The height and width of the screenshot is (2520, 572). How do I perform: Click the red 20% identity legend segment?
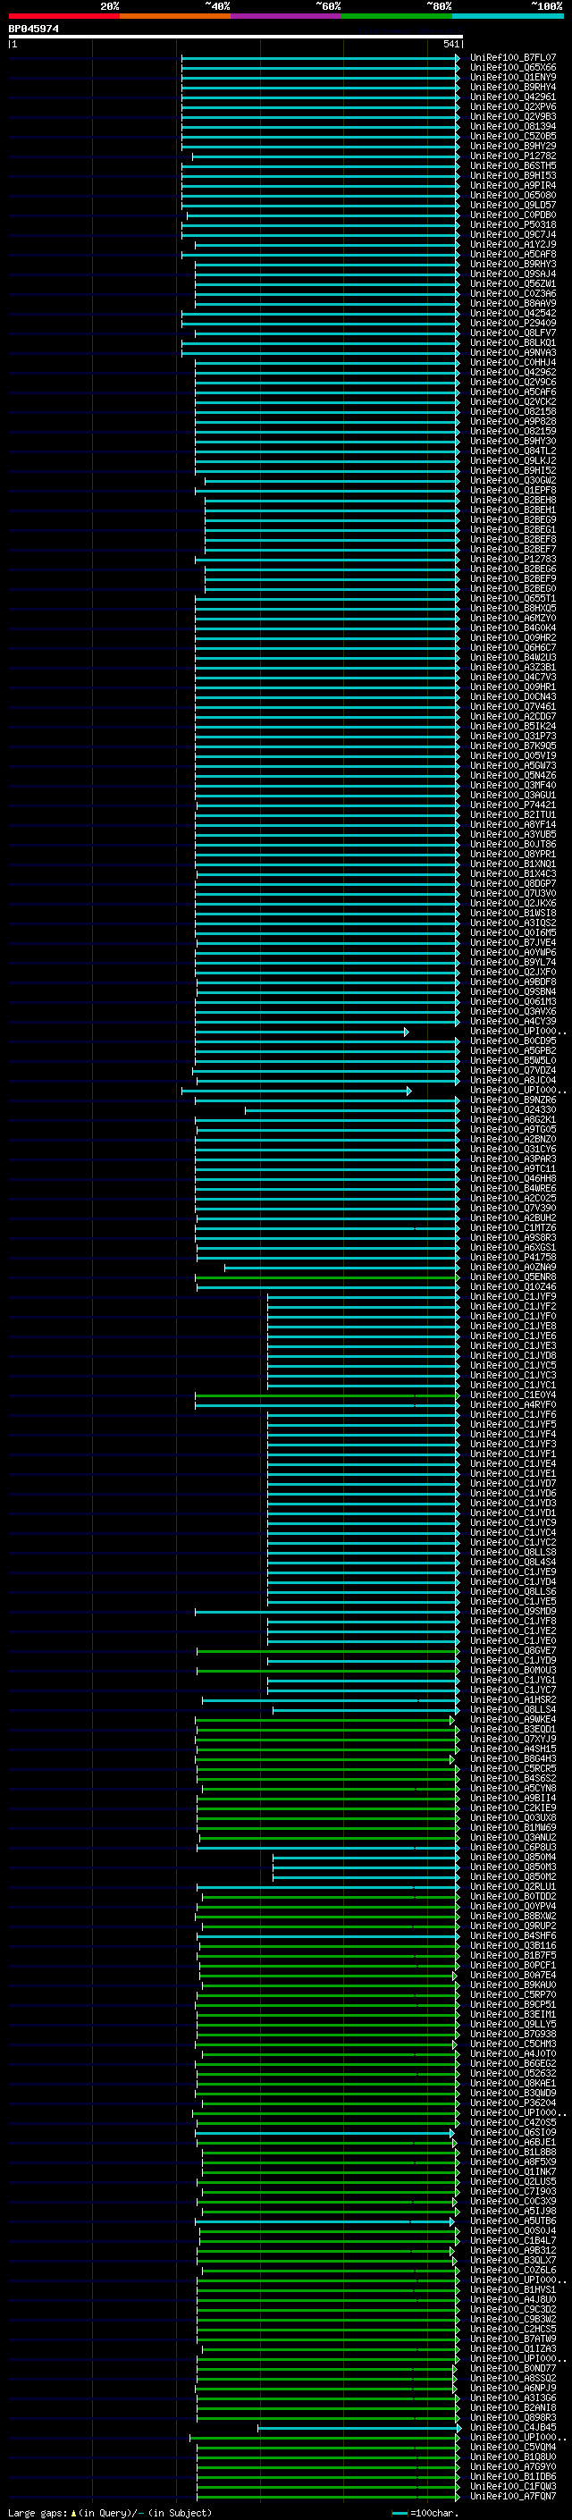point(63,16)
